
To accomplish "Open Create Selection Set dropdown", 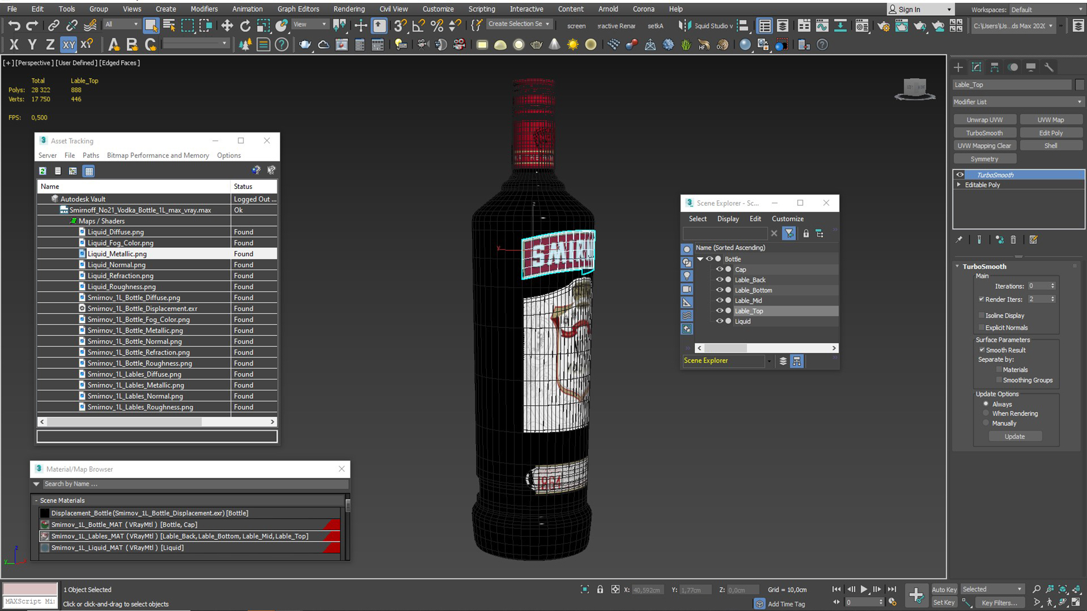I will 519,24.
